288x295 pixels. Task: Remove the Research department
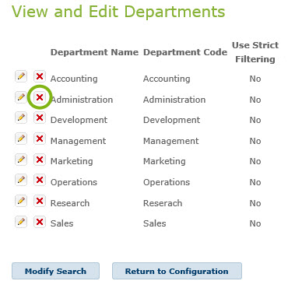coord(40,201)
